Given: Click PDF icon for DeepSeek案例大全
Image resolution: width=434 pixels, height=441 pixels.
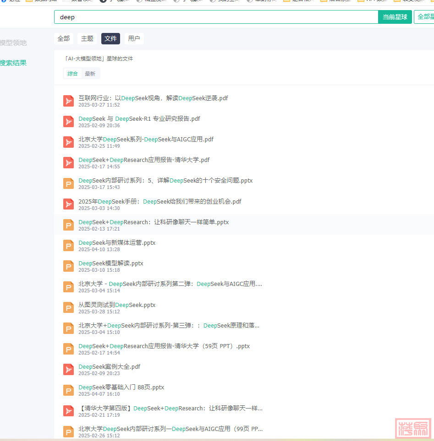Looking at the screenshot, I should 68,370.
